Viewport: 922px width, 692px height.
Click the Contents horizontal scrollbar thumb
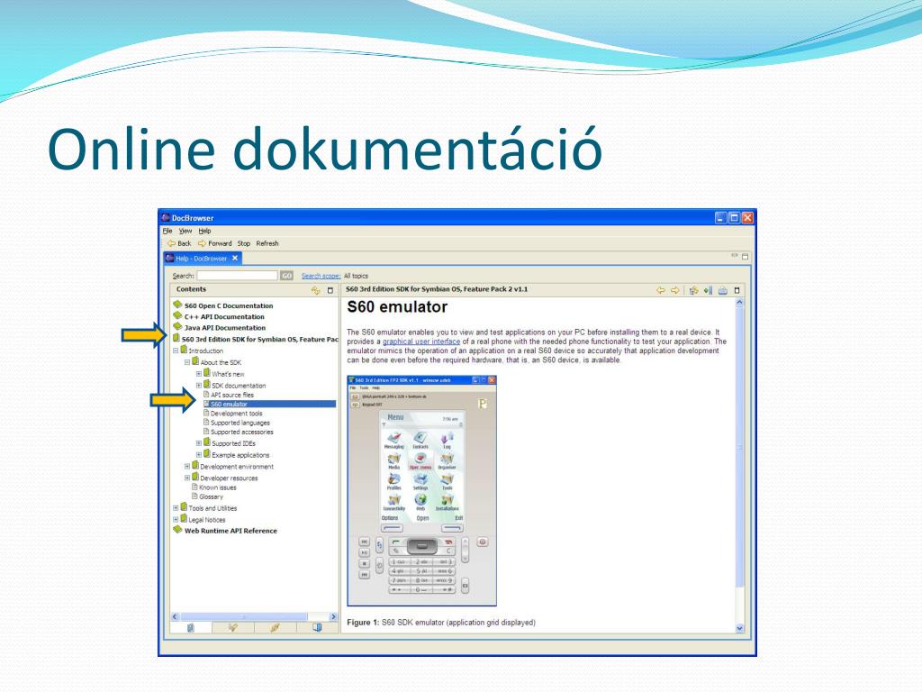[x=243, y=616]
